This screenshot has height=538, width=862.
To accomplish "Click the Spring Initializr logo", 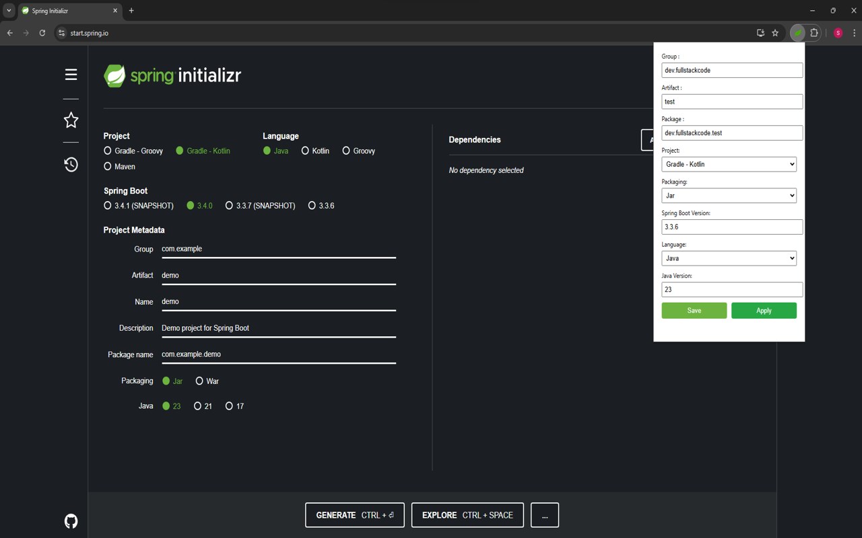I will (172, 75).
